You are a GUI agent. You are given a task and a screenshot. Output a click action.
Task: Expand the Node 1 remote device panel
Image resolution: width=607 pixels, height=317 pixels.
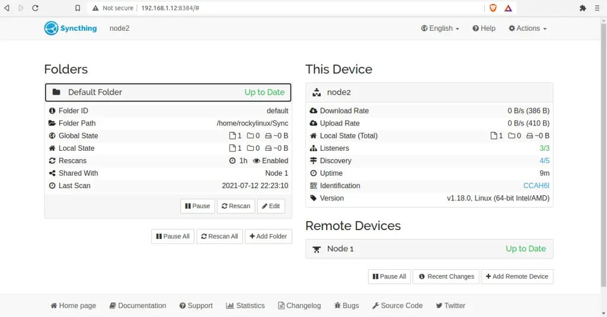click(x=429, y=248)
